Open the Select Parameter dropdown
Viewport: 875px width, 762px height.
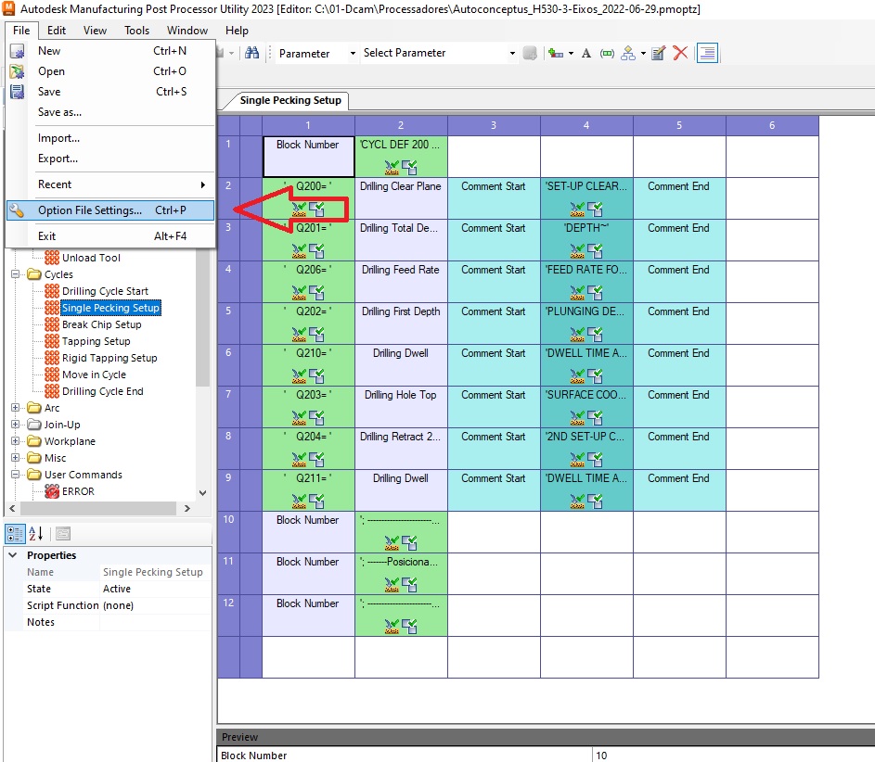coord(512,54)
